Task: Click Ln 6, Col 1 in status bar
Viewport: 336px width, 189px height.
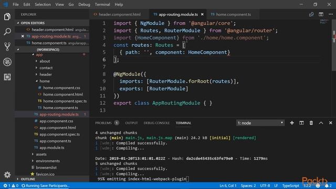Action: (228, 185)
